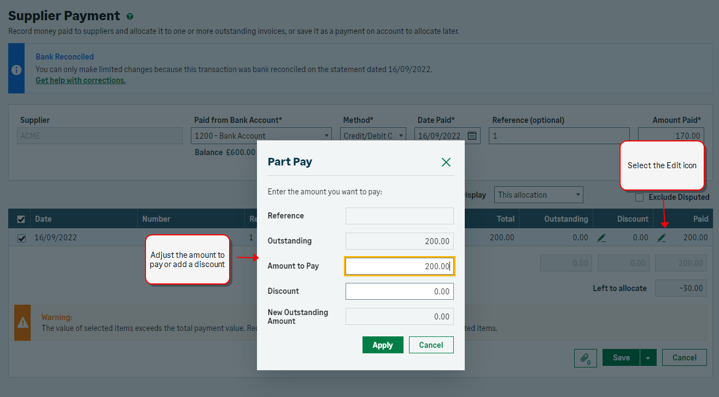This screenshot has width=719, height=397.
Task: Click the help question mark icon beside Supplier Payment
Action: click(x=130, y=17)
